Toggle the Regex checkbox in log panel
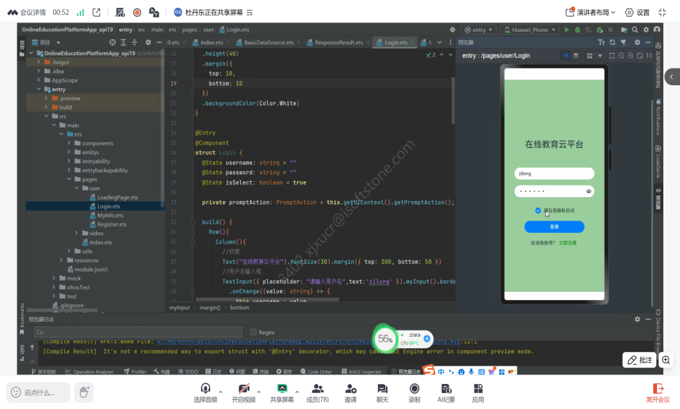This screenshot has width=680, height=409. (254, 332)
